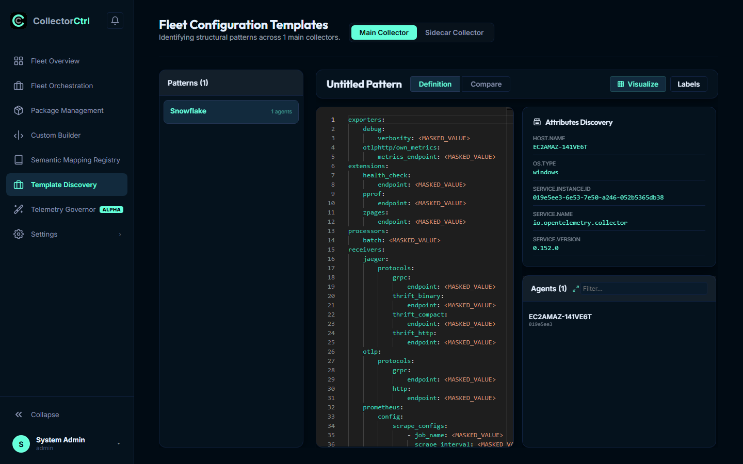Open Package Management
743x464 pixels.
[x=67, y=110]
